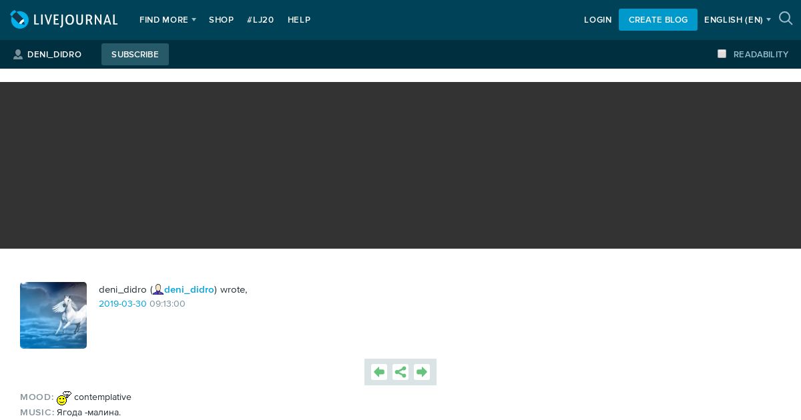
Task: Subscribe to deni_didro journal
Action: click(135, 55)
